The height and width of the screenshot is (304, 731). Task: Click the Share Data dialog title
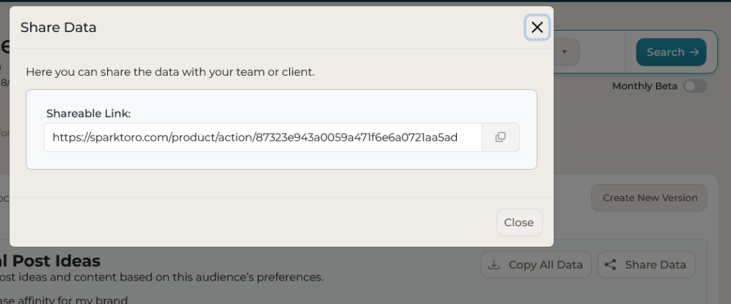click(x=59, y=28)
